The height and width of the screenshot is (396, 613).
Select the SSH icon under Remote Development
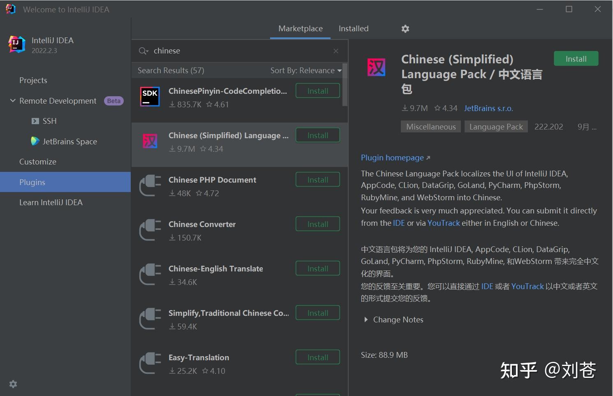[35, 120]
